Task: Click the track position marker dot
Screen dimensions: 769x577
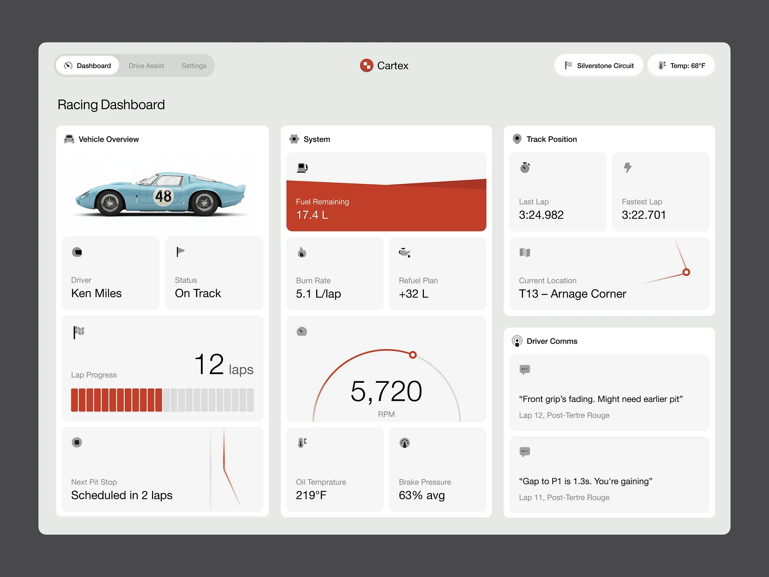Action: [686, 272]
